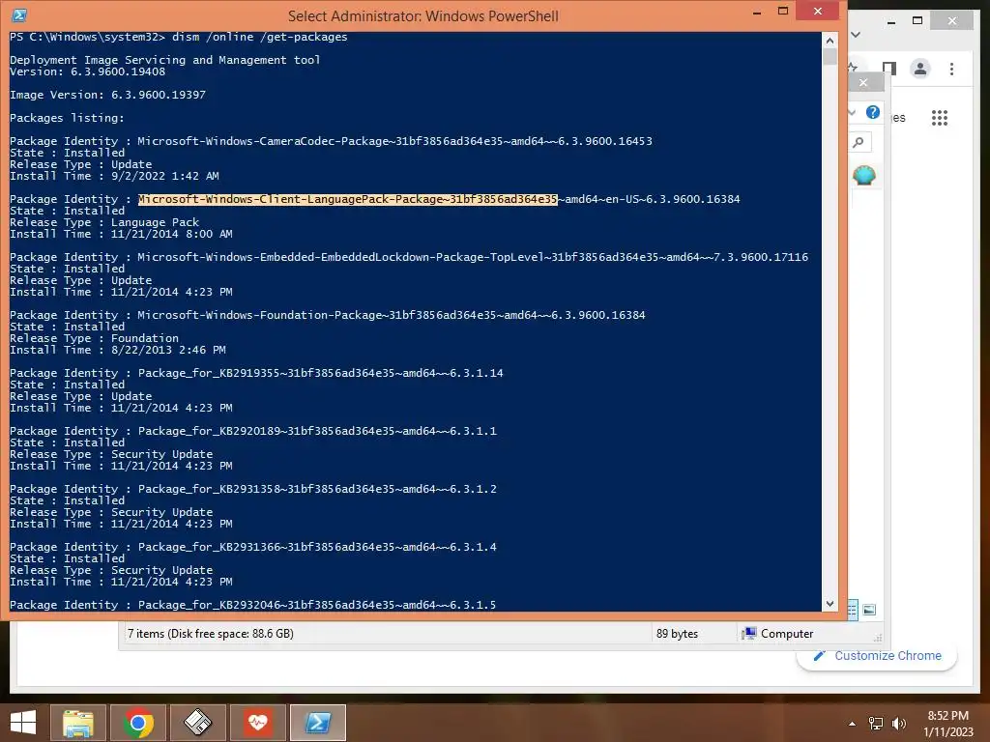Click the Customize Chrome button
This screenshot has width=990, height=742.
877,656
